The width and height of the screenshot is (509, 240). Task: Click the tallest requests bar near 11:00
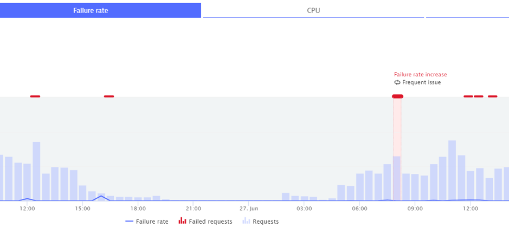point(452,170)
